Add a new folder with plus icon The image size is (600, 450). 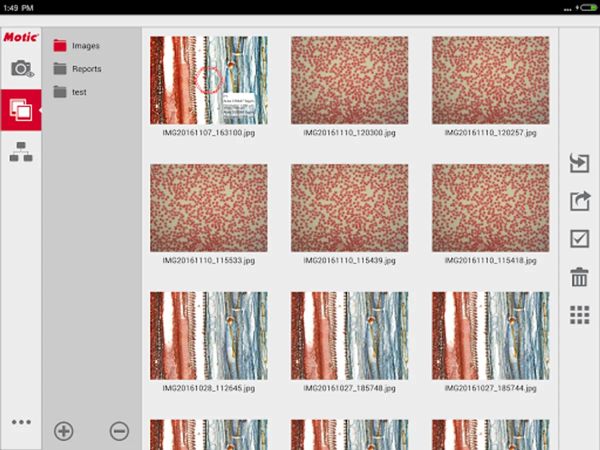click(64, 431)
